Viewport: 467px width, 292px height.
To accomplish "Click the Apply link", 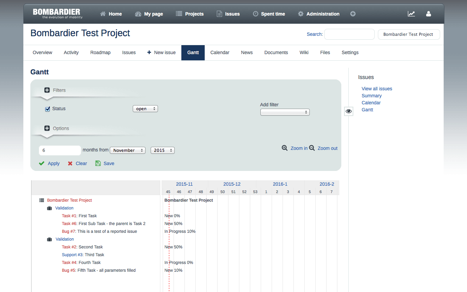I will click(x=54, y=164).
